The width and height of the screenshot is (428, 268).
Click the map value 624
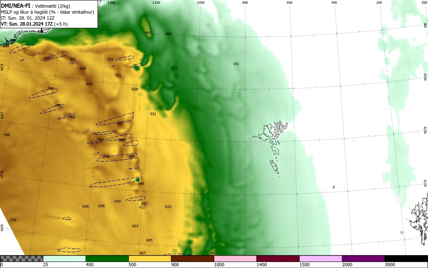pos(135,89)
